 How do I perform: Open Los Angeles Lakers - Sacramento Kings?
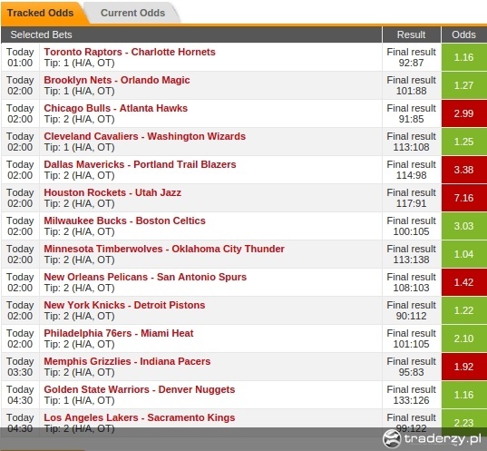140,417
